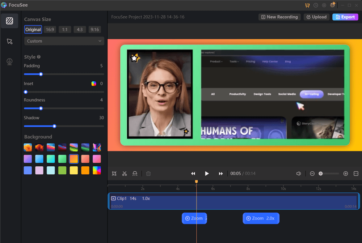This screenshot has height=243, width=362.
Task: Select the red flower wallpaper background thumbnail
Action: pyautogui.click(x=39, y=147)
